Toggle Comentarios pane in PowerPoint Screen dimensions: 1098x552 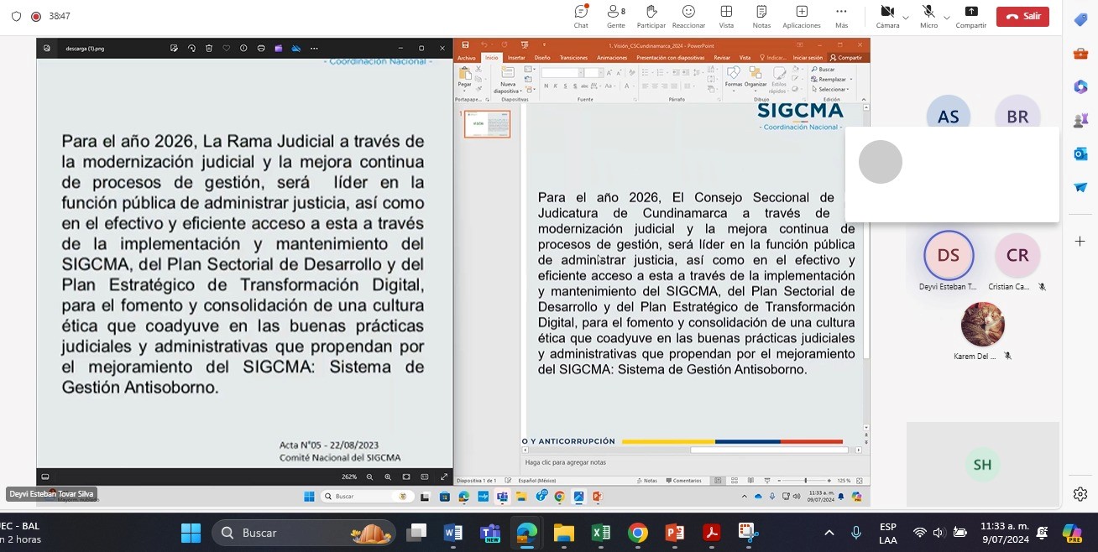pyautogui.click(x=684, y=481)
